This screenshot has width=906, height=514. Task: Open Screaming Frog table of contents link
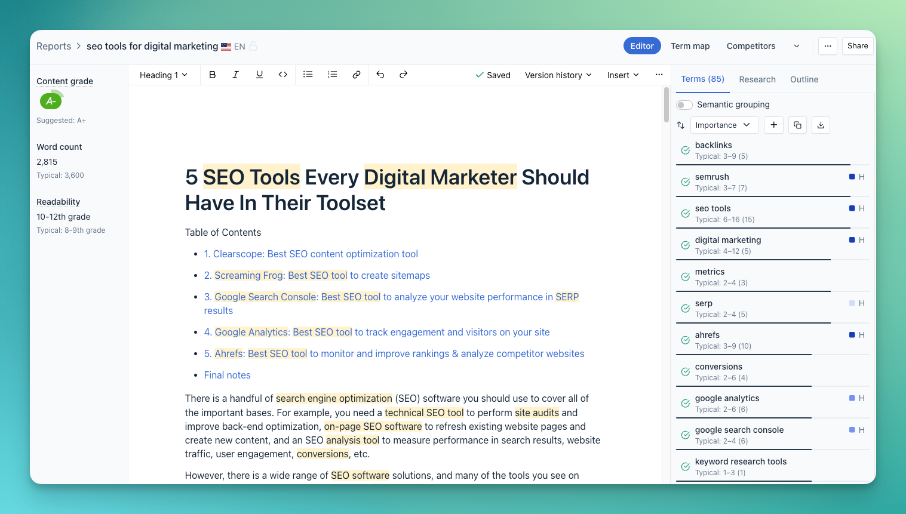click(317, 275)
